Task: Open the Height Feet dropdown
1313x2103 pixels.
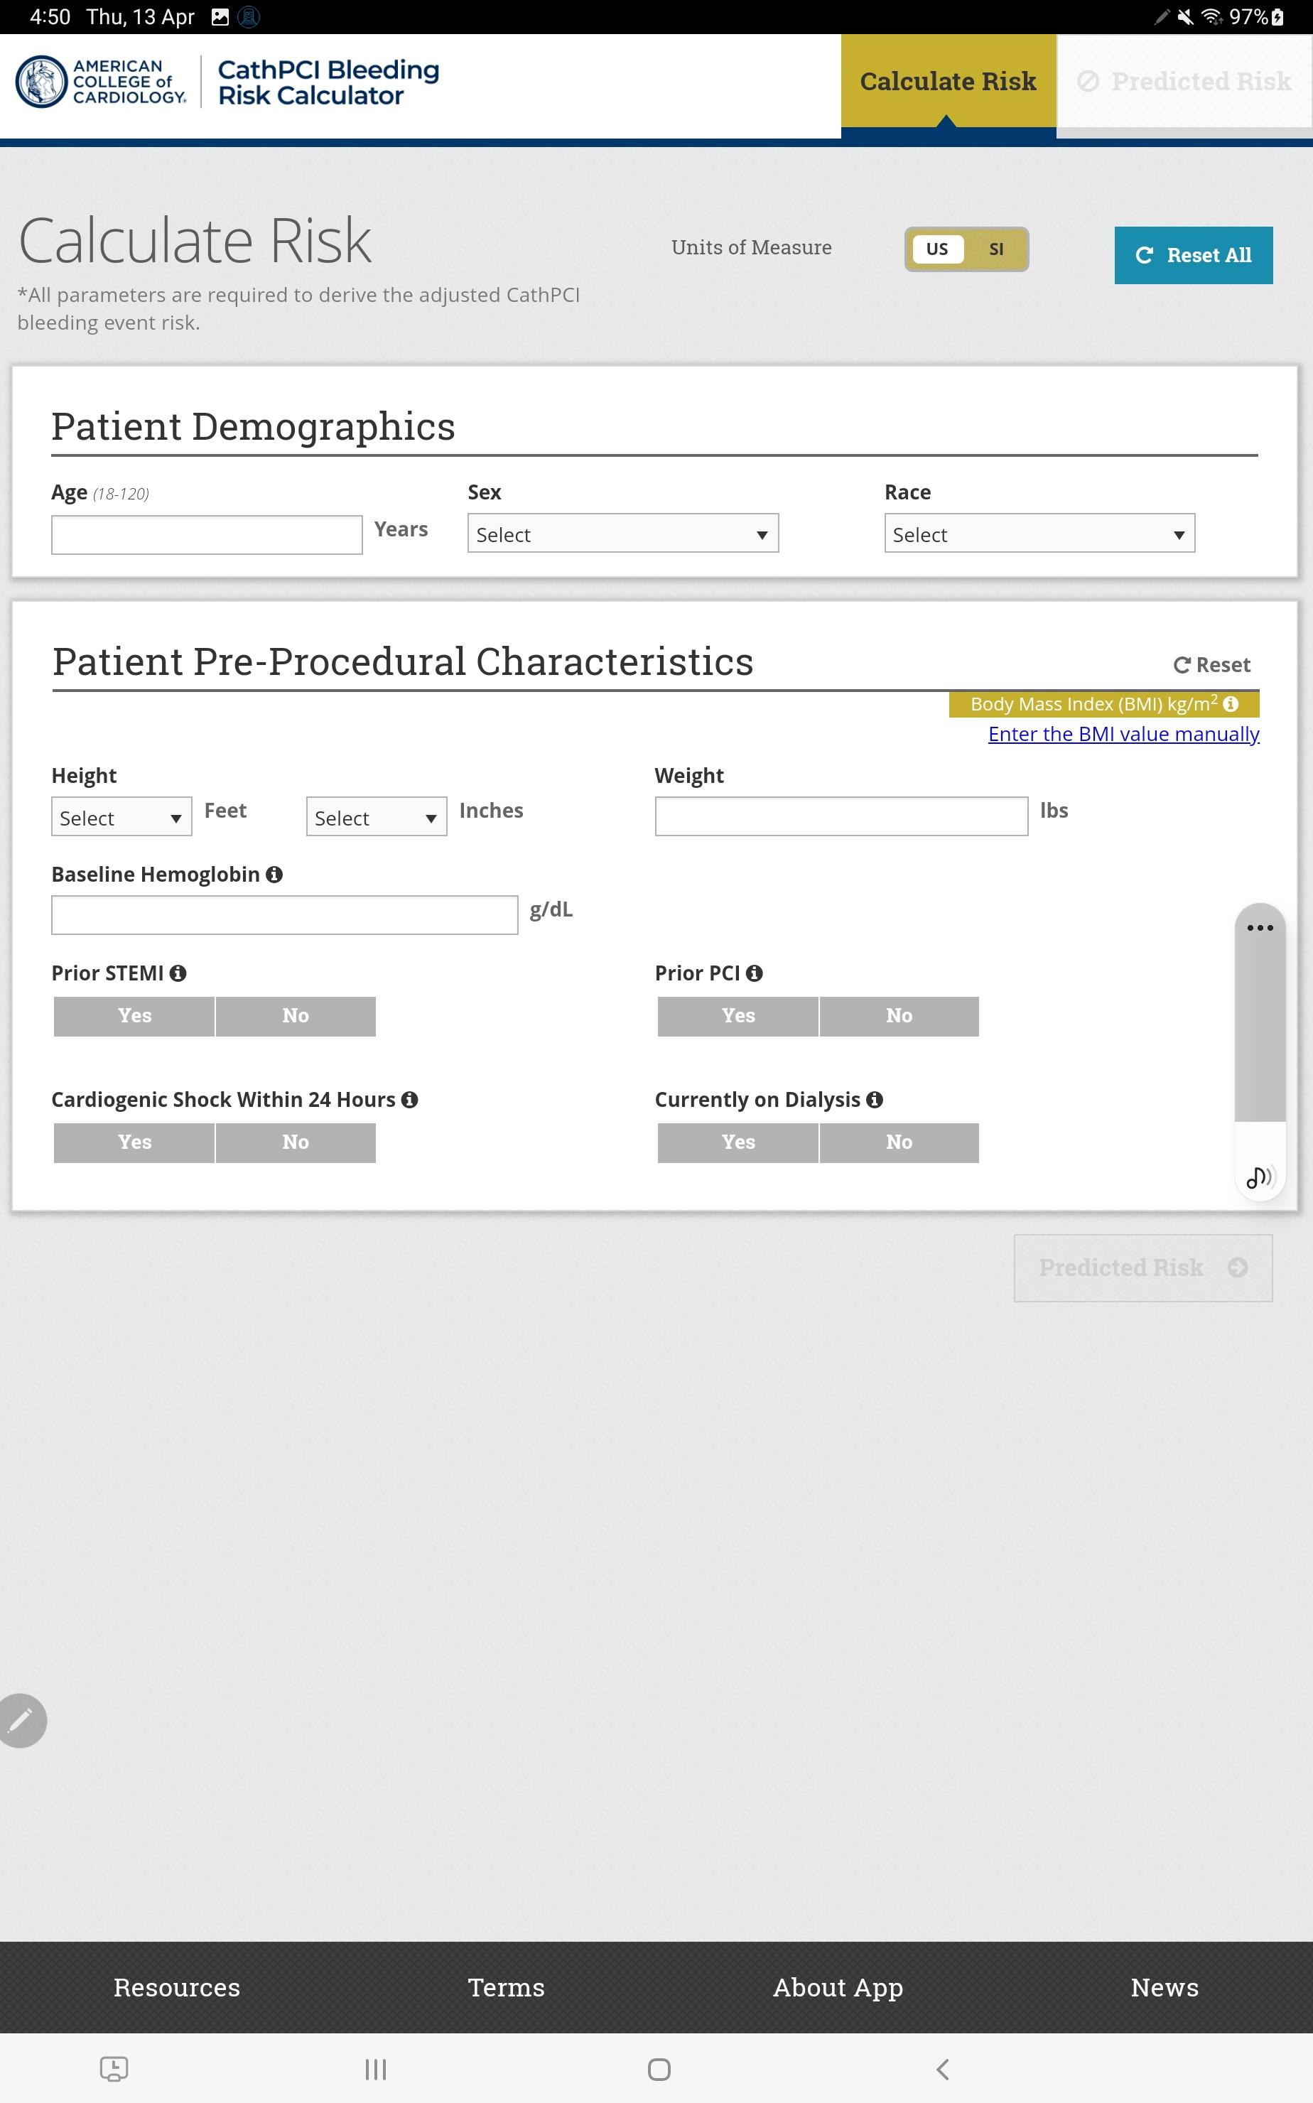Action: click(x=121, y=817)
